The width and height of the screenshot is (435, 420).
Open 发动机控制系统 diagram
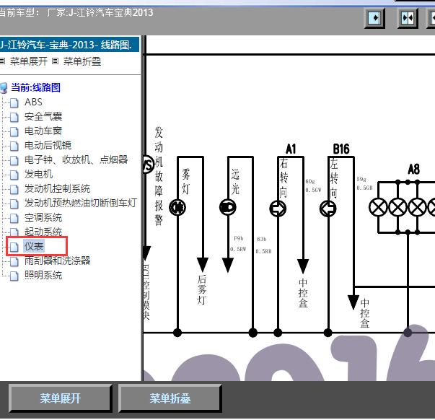tap(57, 188)
